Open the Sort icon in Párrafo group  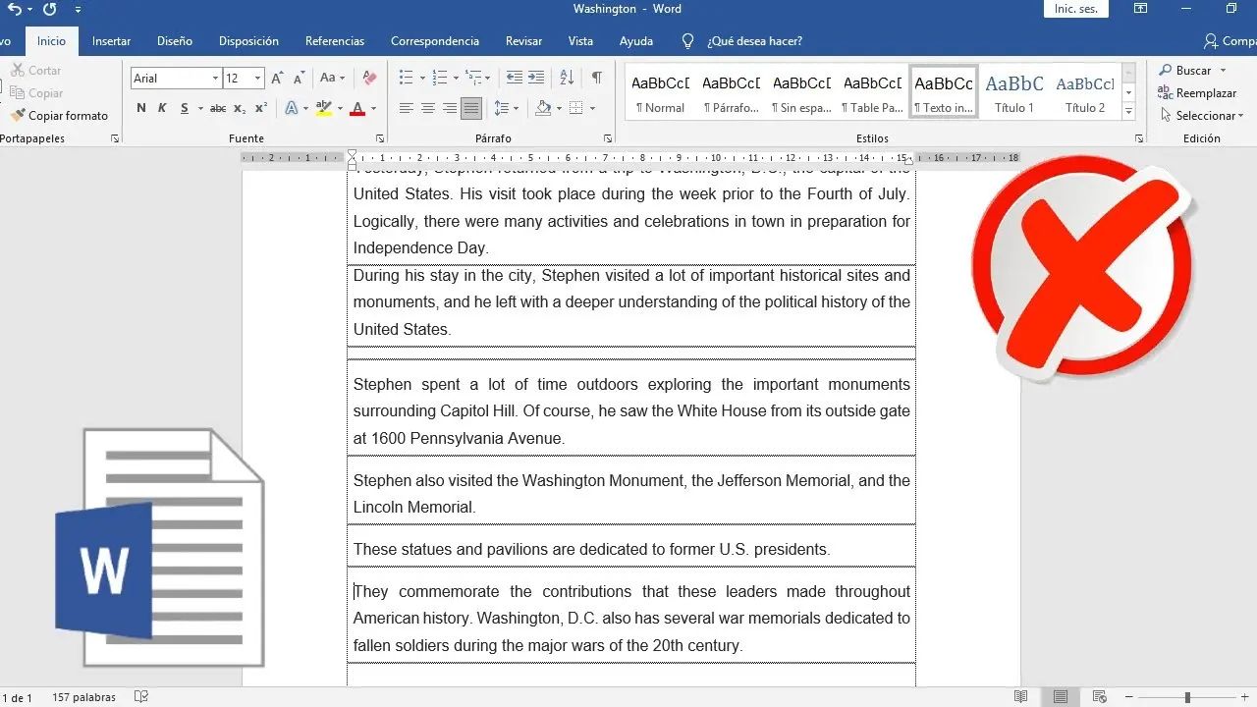tap(564, 77)
